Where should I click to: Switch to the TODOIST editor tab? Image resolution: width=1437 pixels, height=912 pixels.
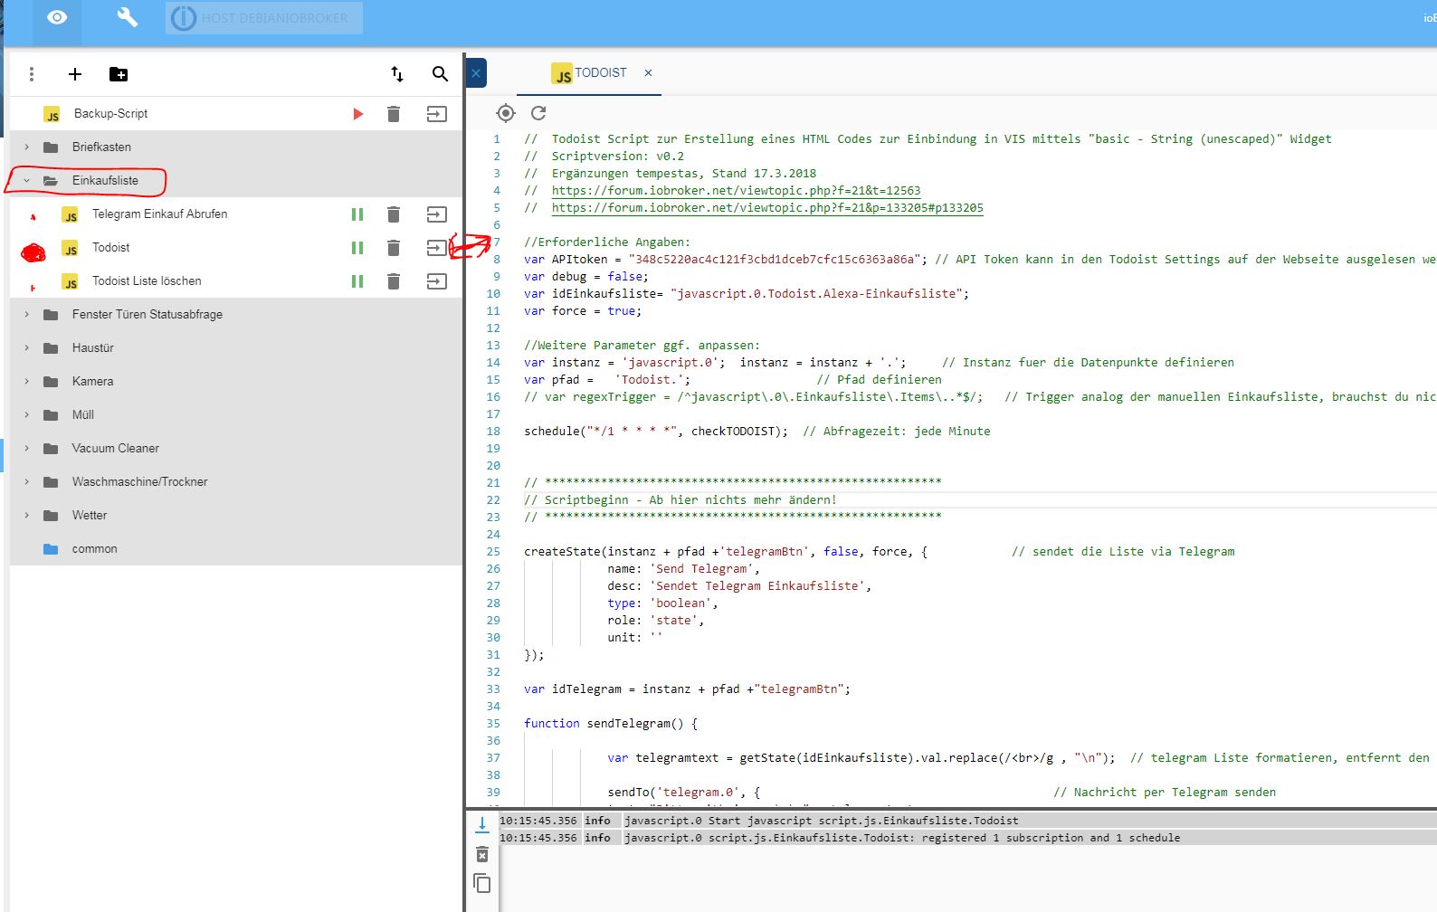click(589, 73)
